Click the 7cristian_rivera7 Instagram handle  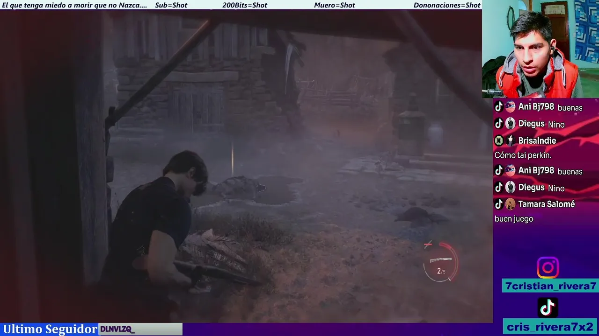tap(551, 286)
